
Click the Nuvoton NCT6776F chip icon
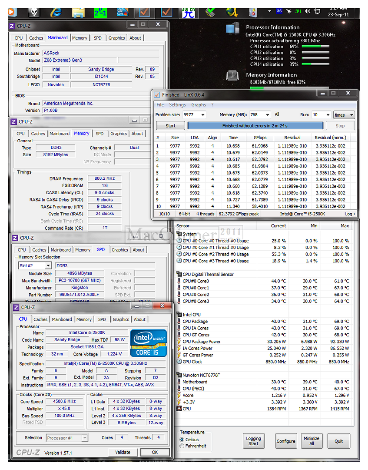179,375
